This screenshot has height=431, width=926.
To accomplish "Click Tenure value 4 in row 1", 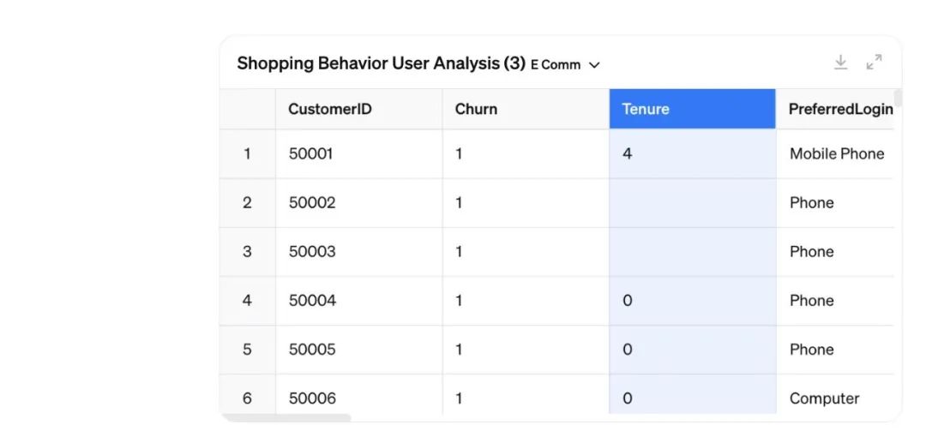I will 692,154.
